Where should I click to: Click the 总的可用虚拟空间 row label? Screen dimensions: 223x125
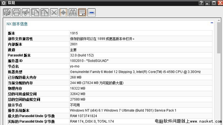tap(22, 94)
